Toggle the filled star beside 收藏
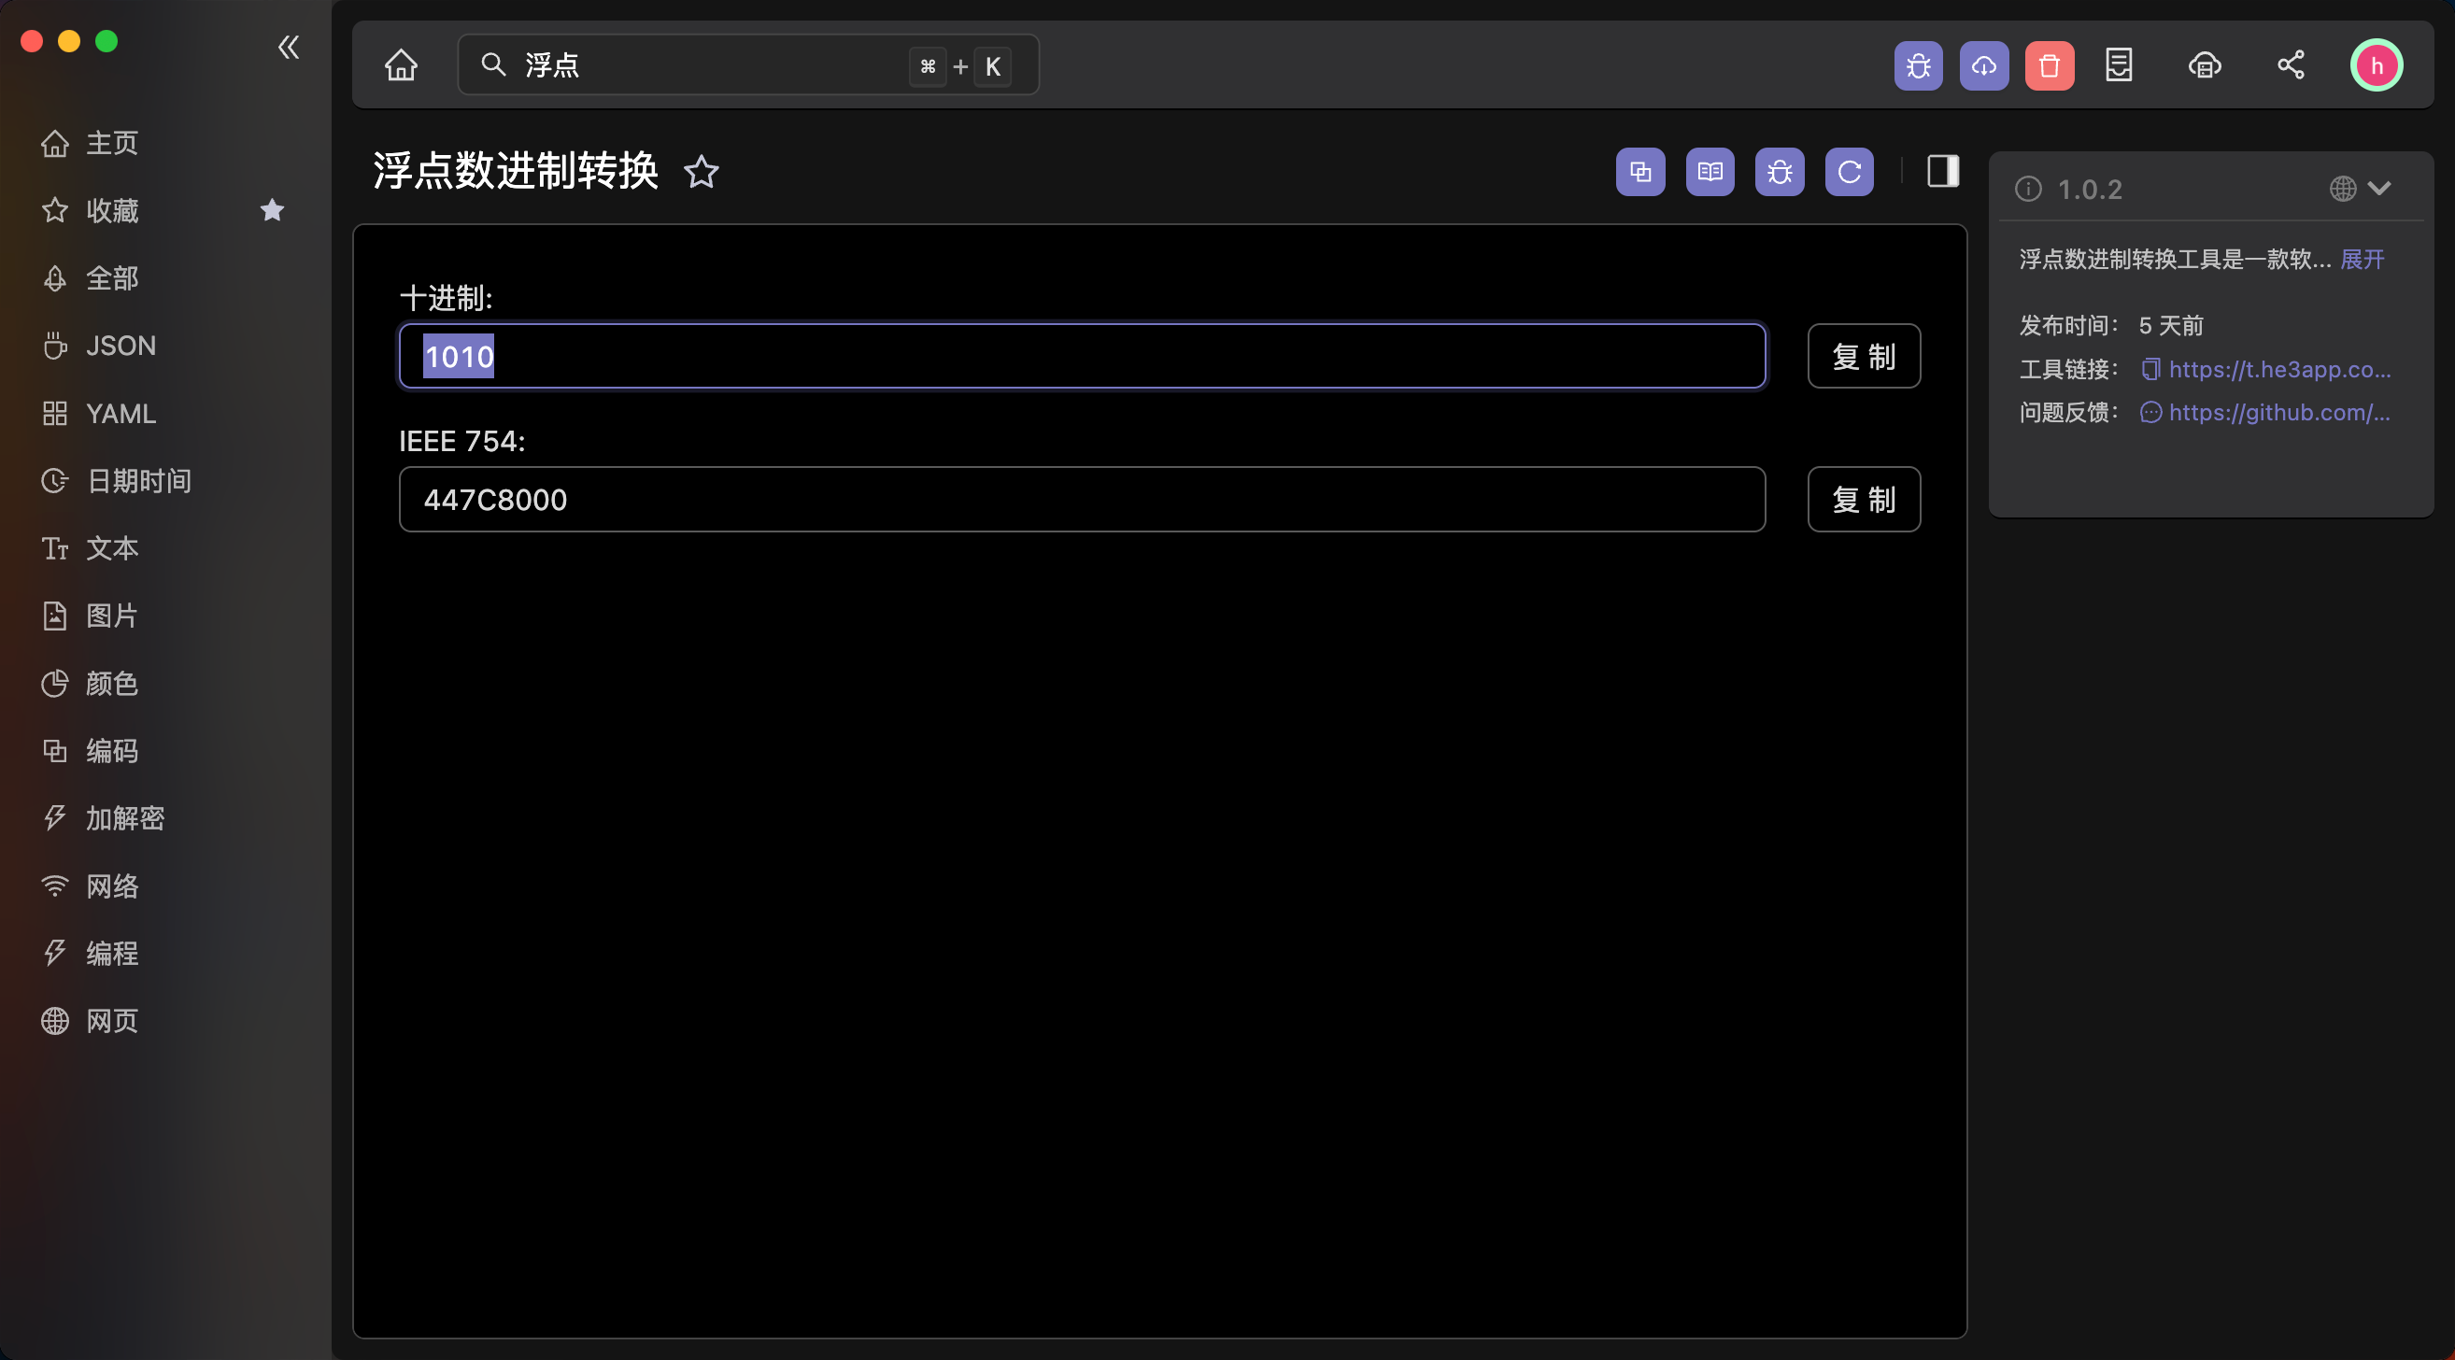 point(273,209)
